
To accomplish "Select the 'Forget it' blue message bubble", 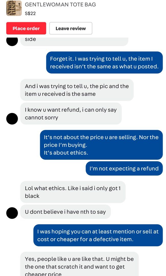I will [x=105, y=63].
